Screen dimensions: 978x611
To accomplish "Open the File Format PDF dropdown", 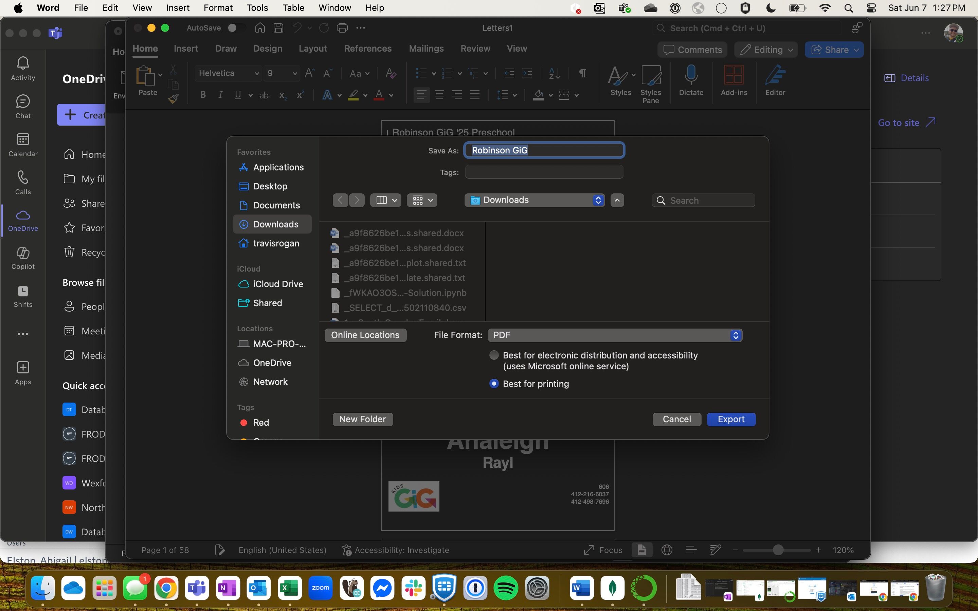I will click(x=614, y=335).
